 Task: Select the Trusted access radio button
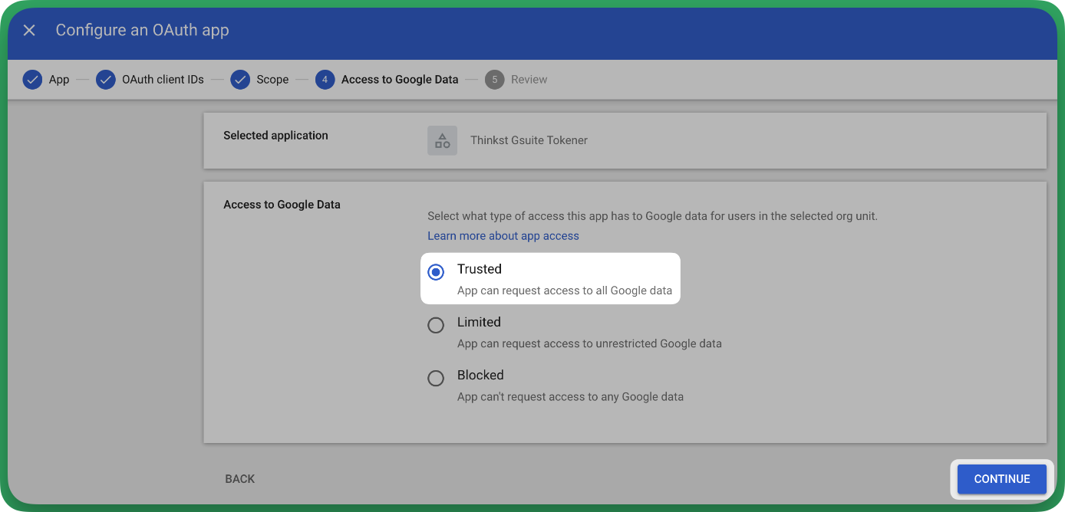pyautogui.click(x=436, y=272)
